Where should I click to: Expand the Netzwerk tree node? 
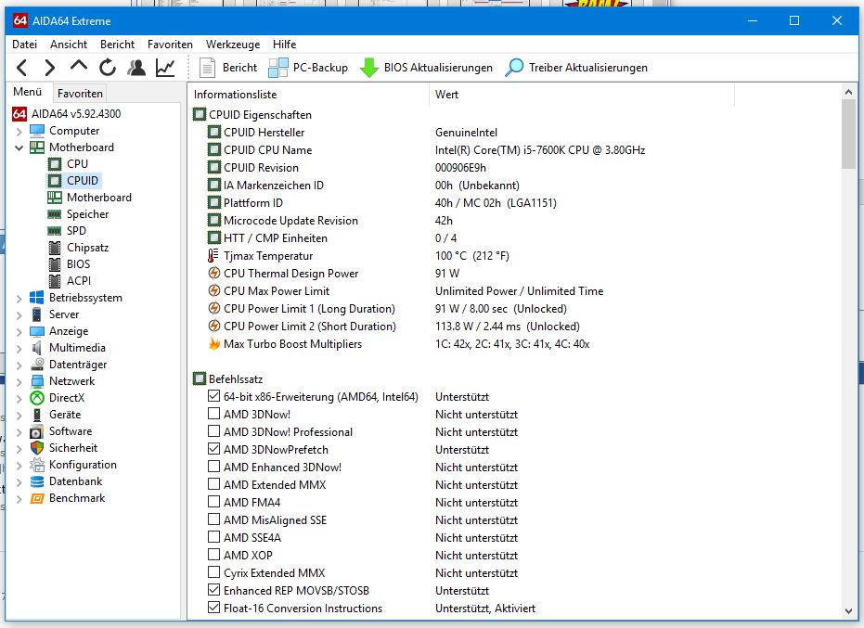pyautogui.click(x=19, y=382)
